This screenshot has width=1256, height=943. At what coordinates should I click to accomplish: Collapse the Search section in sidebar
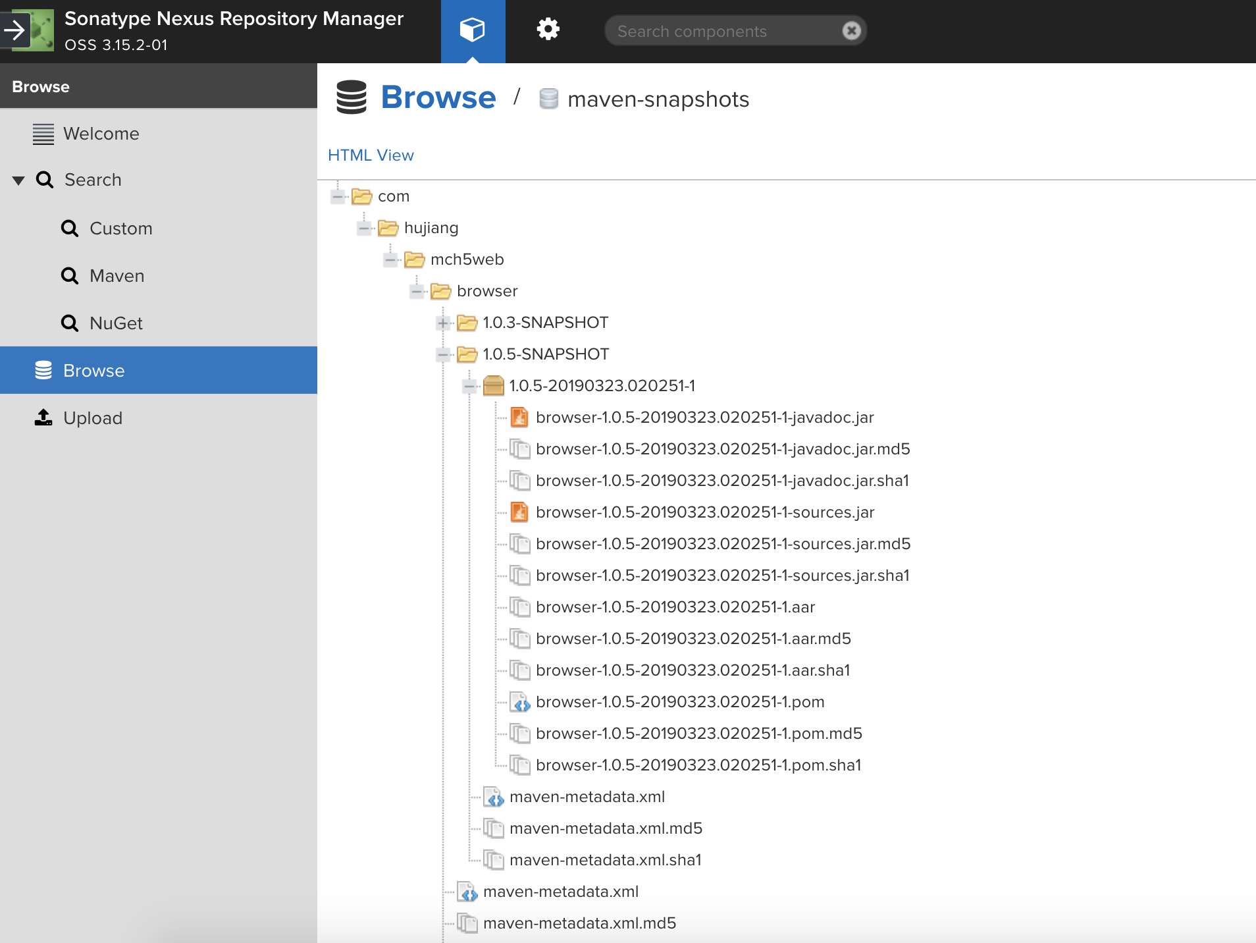click(18, 180)
